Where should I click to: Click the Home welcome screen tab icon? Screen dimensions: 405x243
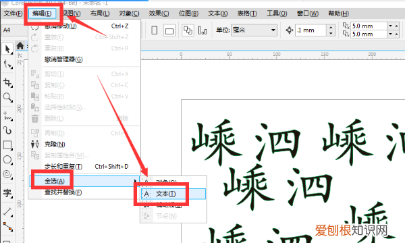[20, 46]
